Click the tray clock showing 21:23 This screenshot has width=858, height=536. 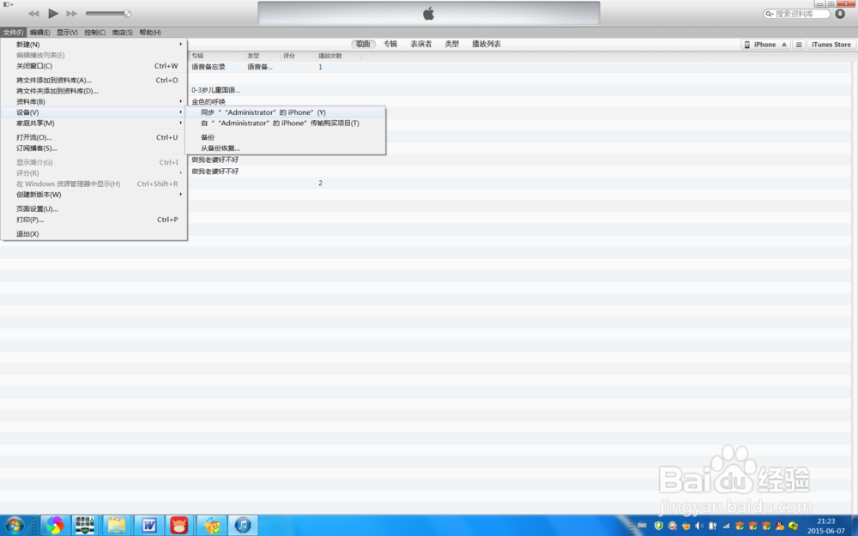[x=826, y=527]
